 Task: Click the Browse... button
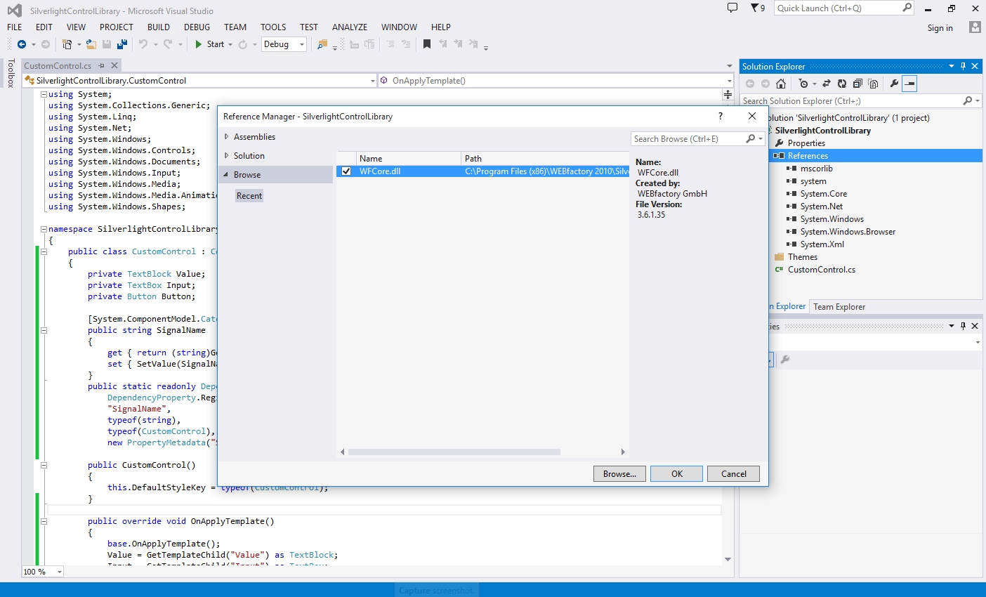point(619,474)
